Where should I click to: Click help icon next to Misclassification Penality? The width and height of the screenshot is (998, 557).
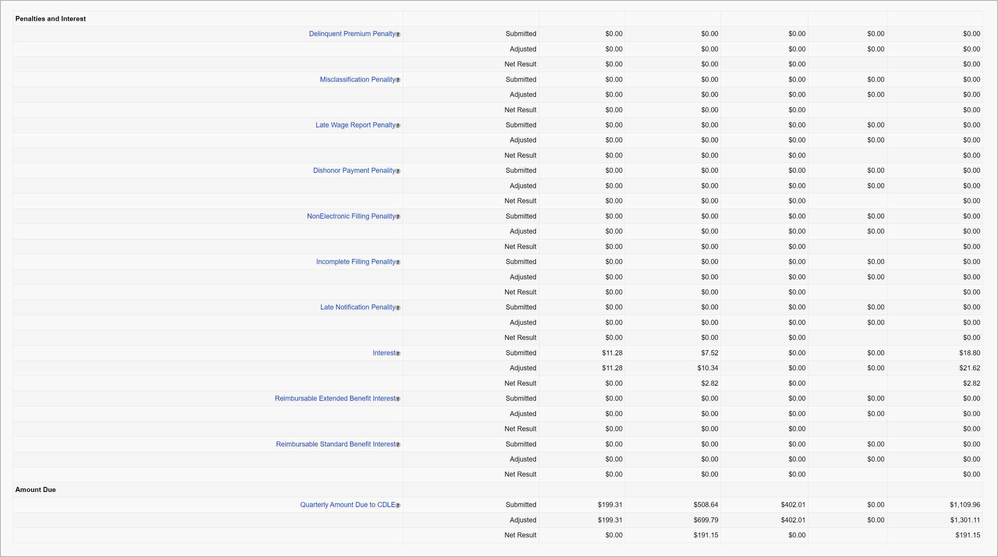pyautogui.click(x=398, y=80)
